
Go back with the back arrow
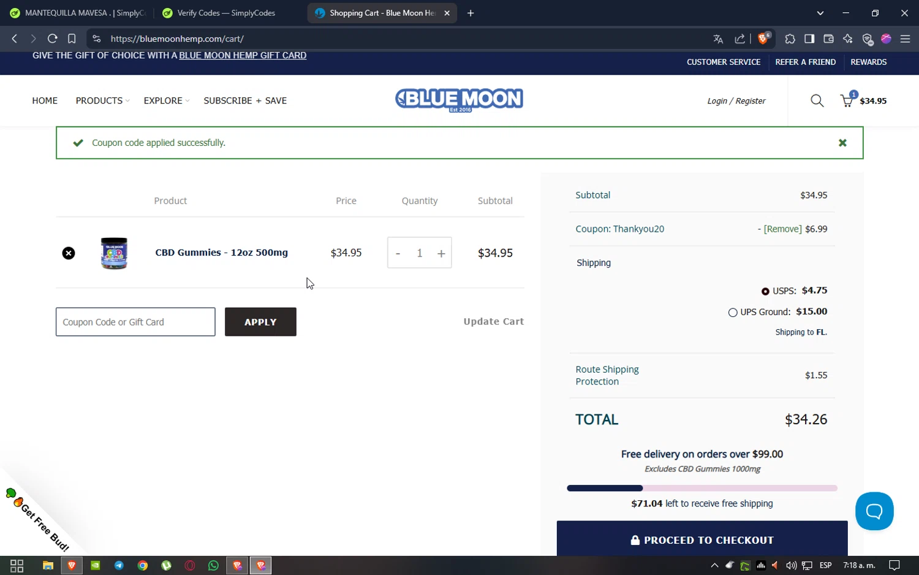coord(15,39)
